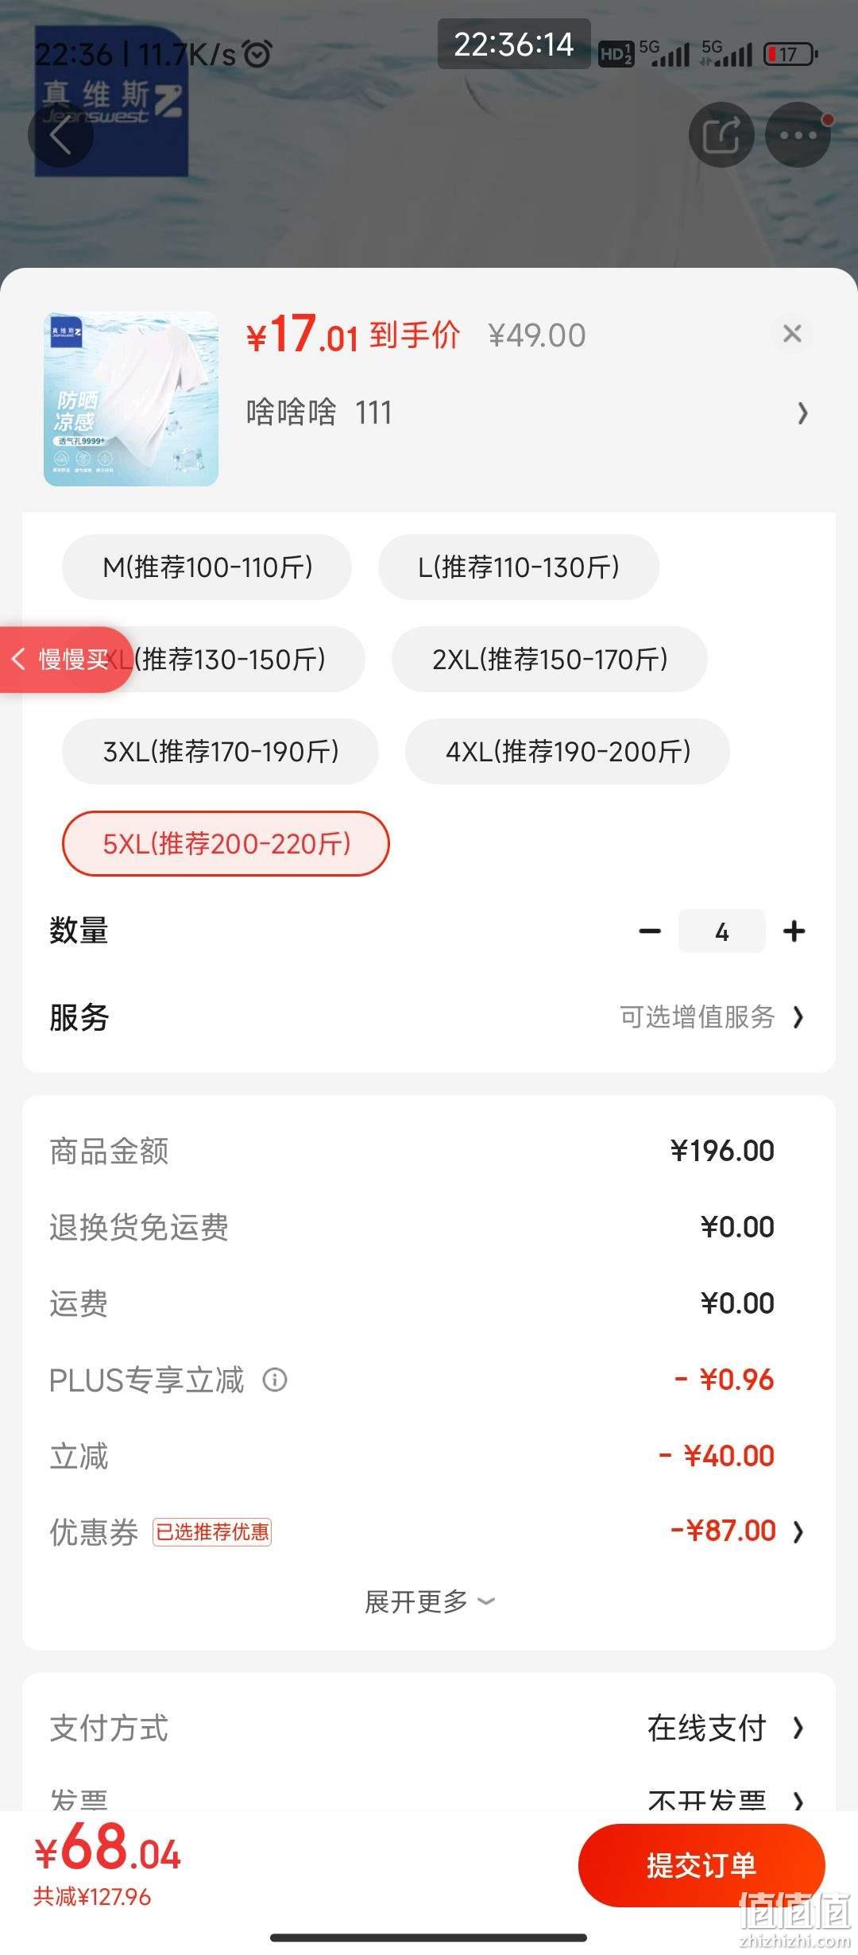Change 支付方式 from 在线支付
This screenshot has width=858, height=1955.
point(725,1729)
